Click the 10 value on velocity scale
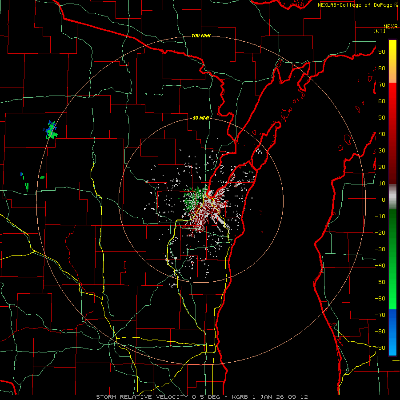 (382, 184)
